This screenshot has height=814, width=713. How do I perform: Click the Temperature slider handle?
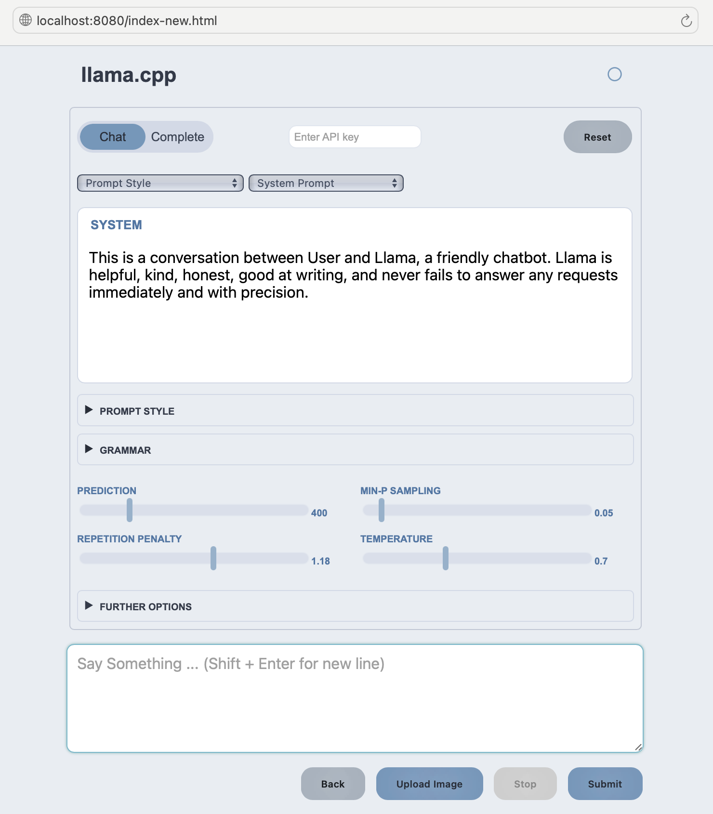click(x=446, y=558)
